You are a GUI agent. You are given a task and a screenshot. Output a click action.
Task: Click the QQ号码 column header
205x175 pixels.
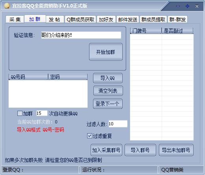click(x=28, y=77)
